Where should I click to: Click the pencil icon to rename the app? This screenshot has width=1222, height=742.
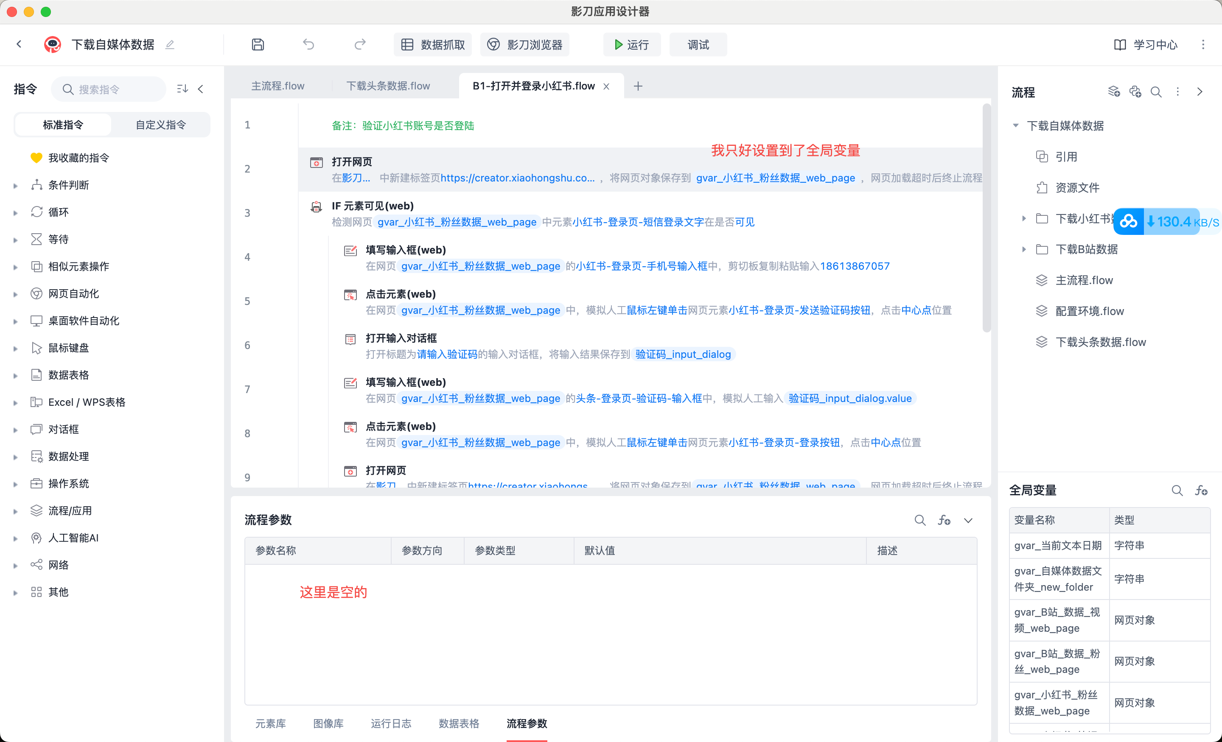170,45
